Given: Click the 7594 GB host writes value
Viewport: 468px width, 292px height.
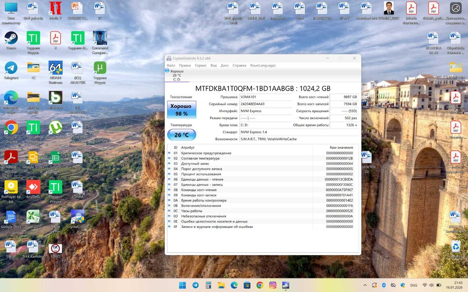Looking at the screenshot, I should (x=344, y=104).
